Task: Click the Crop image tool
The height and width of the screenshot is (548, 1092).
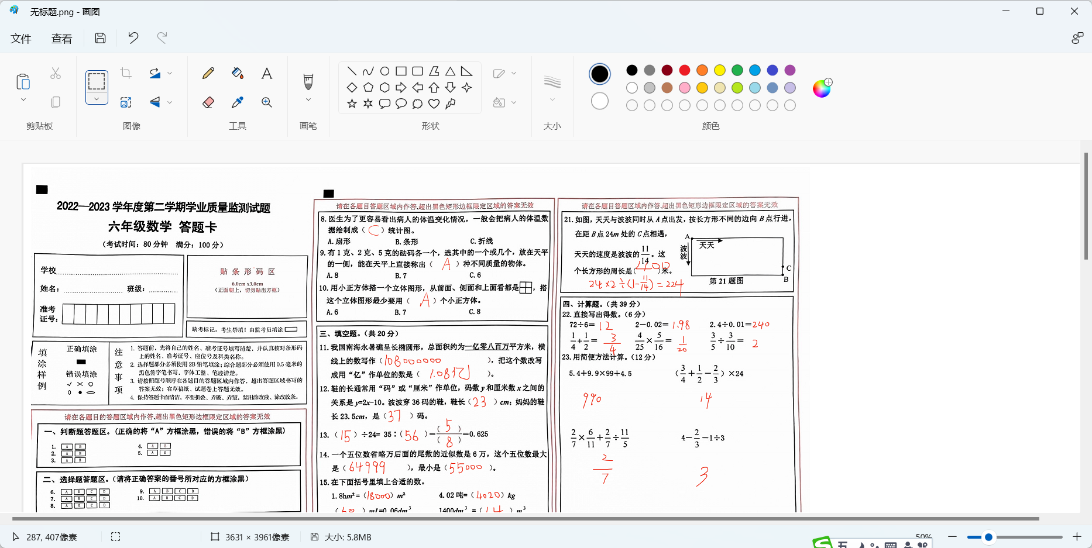Action: [126, 73]
